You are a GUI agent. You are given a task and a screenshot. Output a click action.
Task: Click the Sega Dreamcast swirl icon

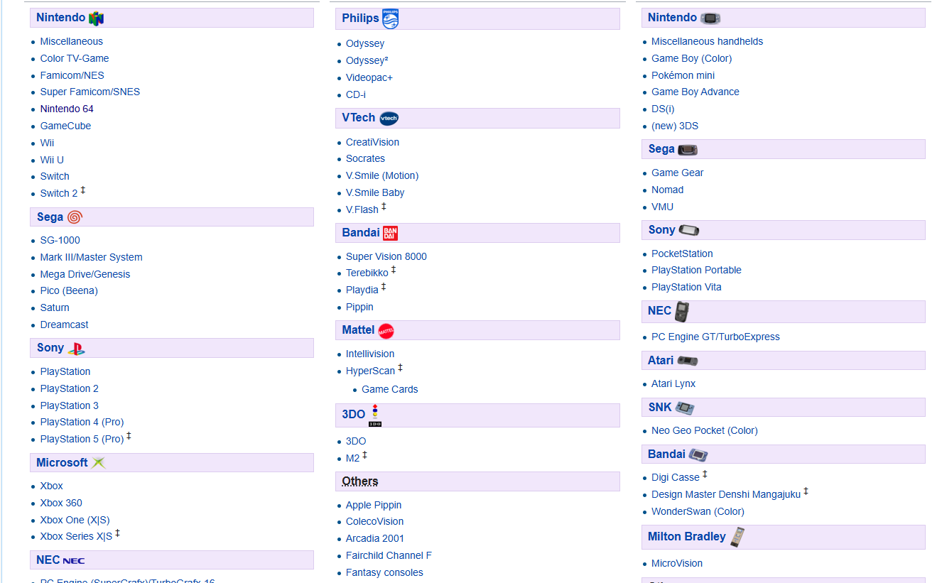(75, 217)
